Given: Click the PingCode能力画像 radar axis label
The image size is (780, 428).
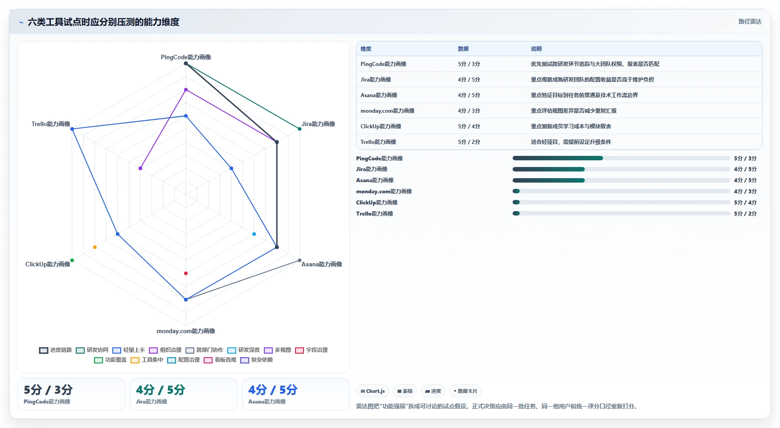Looking at the screenshot, I should point(186,57).
